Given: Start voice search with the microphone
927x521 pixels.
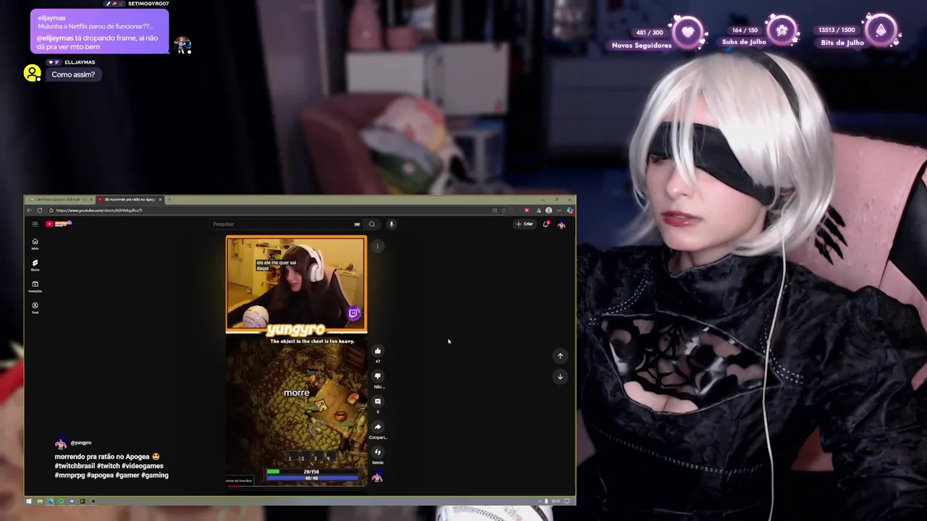Looking at the screenshot, I should tap(391, 224).
